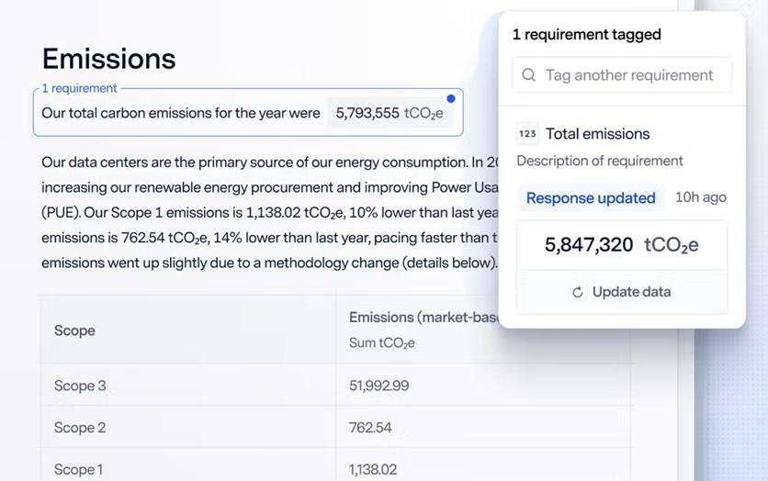
Task: Select the Scope 2 row label
Action: 80,428
